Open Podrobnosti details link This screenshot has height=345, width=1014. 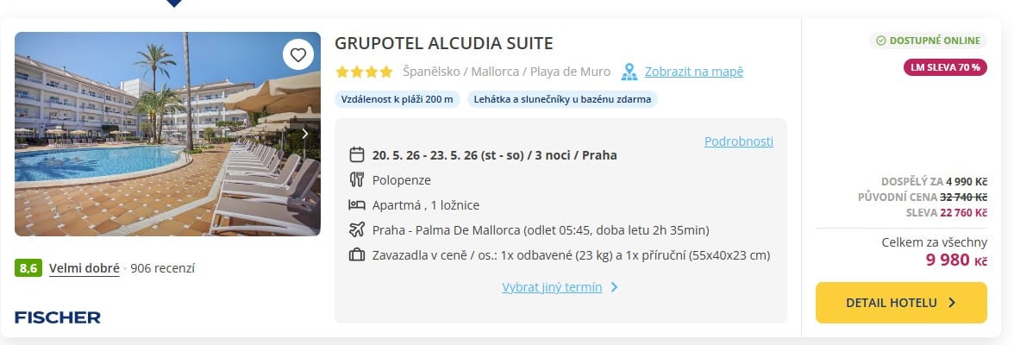pos(738,141)
